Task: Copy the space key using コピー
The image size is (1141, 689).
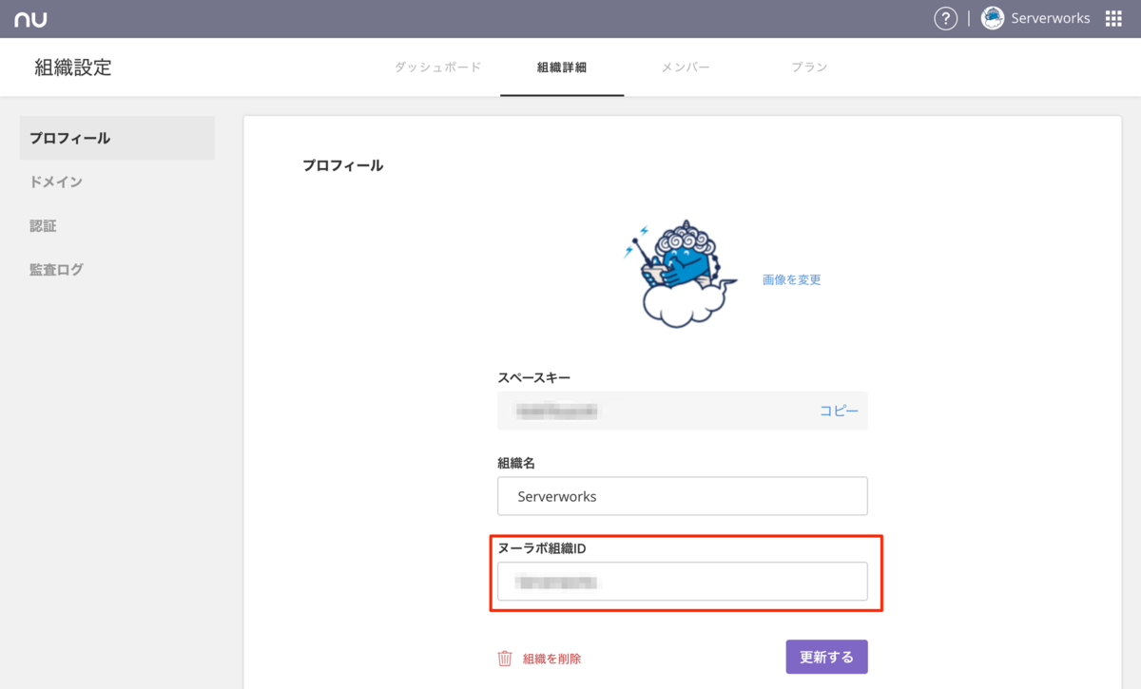Action: pyautogui.click(x=840, y=410)
